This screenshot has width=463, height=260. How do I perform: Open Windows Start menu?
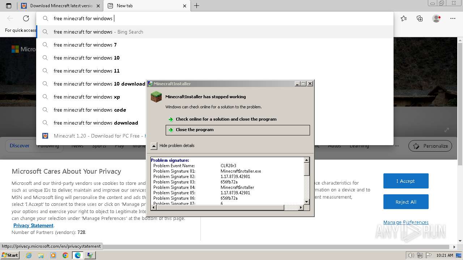coord(10,255)
